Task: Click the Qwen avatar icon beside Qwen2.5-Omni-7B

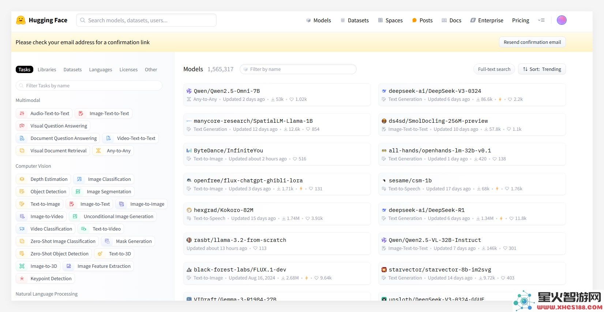Action: [x=189, y=91]
